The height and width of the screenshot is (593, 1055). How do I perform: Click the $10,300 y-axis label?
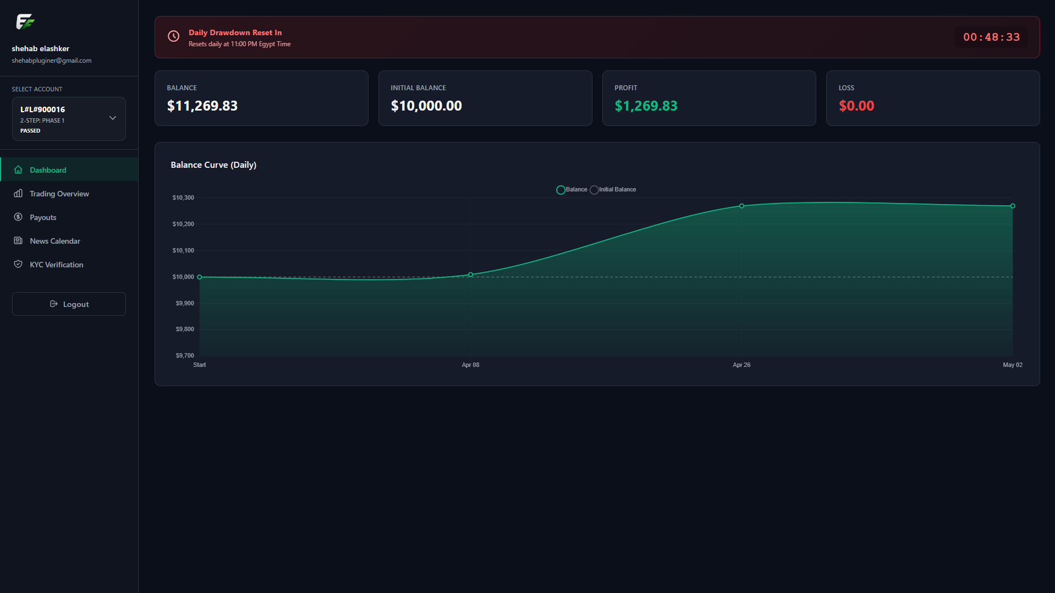click(183, 197)
